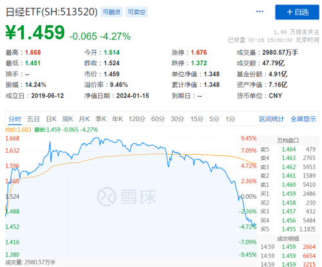Select the 15分 interval tab

[x=197, y=119]
